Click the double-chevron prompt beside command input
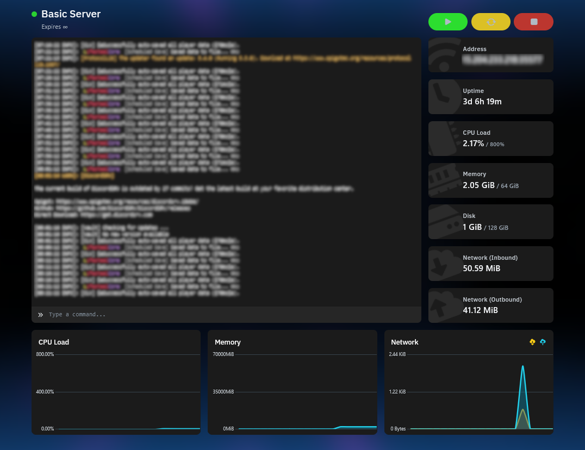Screen dimensions: 585x450 point(41,315)
